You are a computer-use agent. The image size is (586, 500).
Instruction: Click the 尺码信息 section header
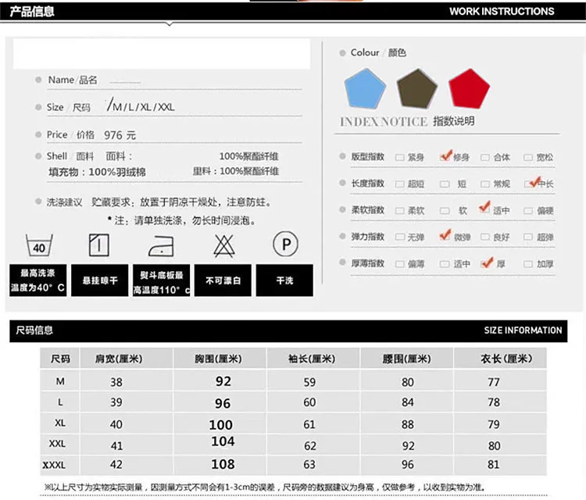coord(34,330)
